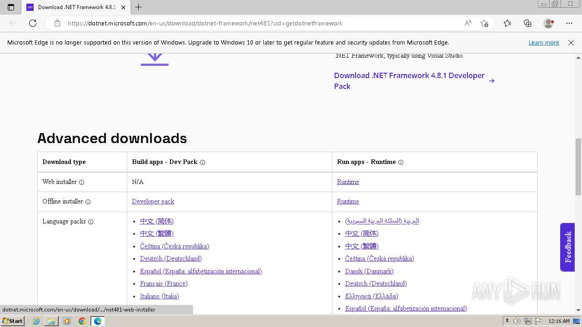Open the Collections panel
Screen dimensions: 582x327
(x=527, y=23)
